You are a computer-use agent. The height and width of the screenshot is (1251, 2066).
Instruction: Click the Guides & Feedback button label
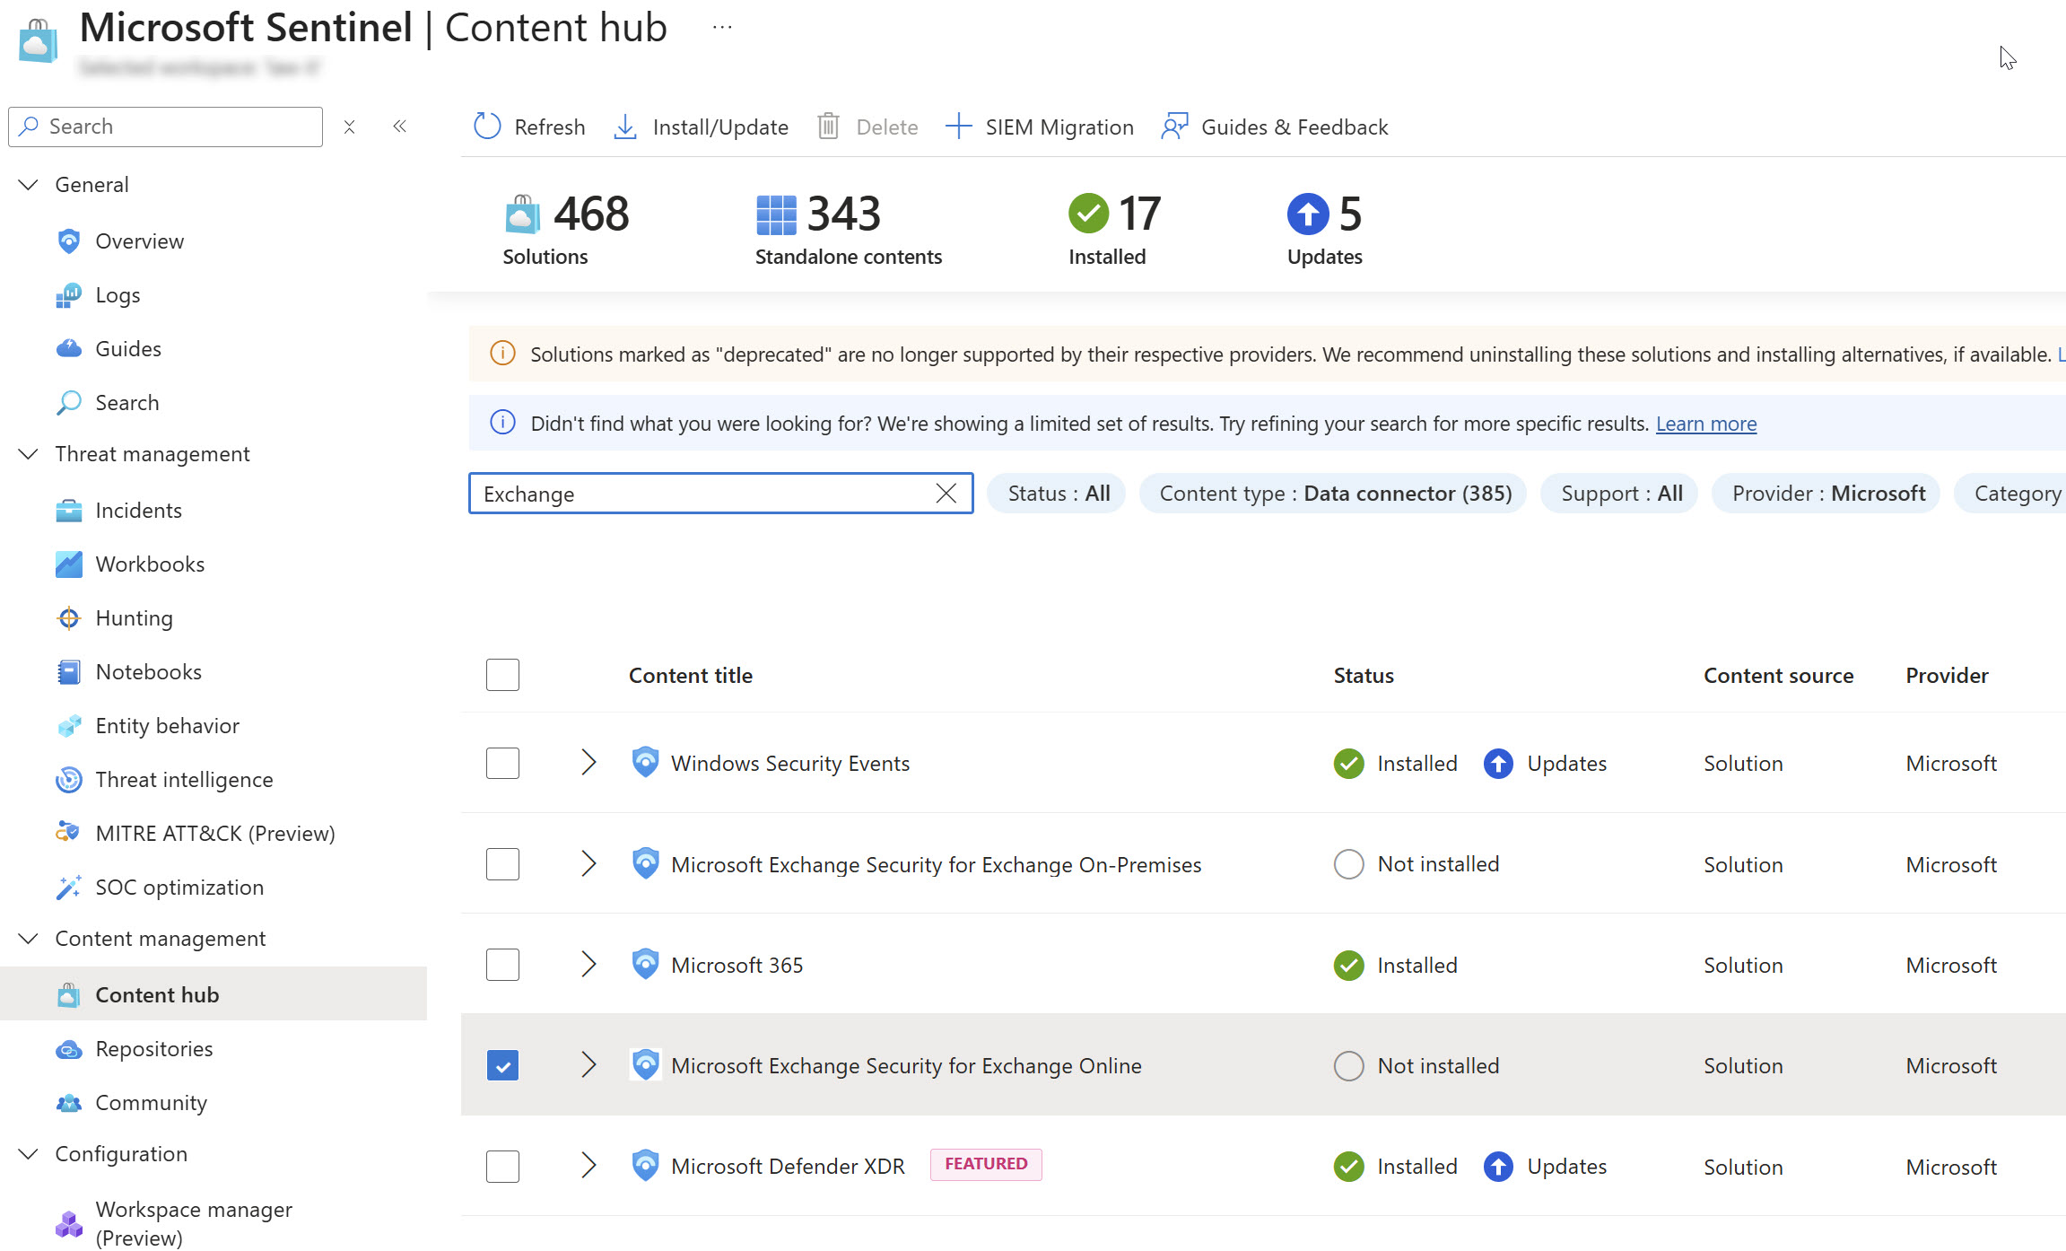1295,127
